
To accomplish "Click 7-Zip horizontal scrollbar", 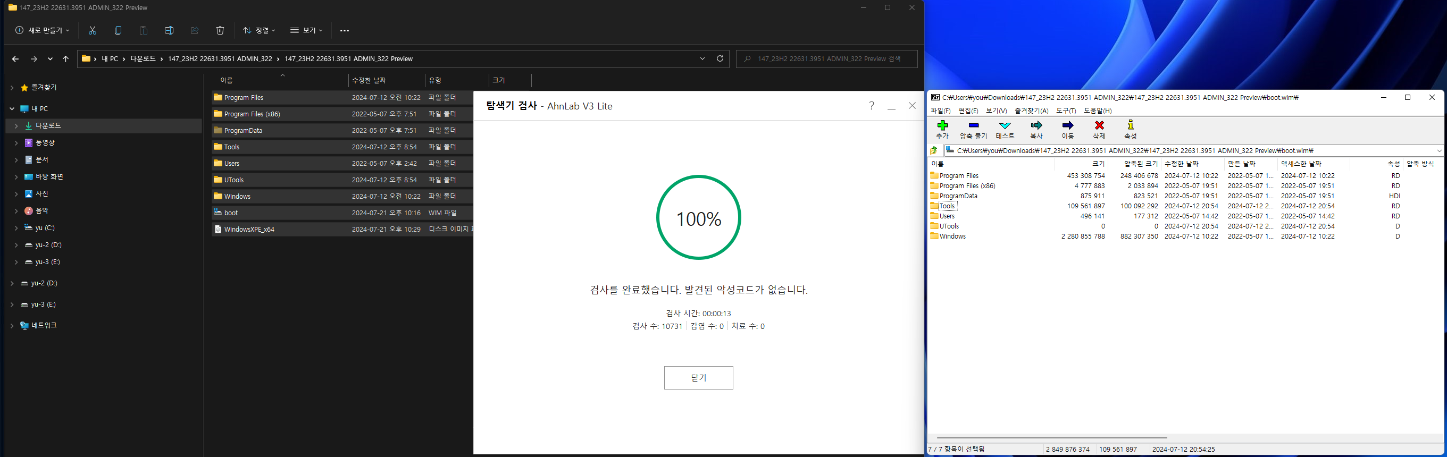I will pos(1051,438).
